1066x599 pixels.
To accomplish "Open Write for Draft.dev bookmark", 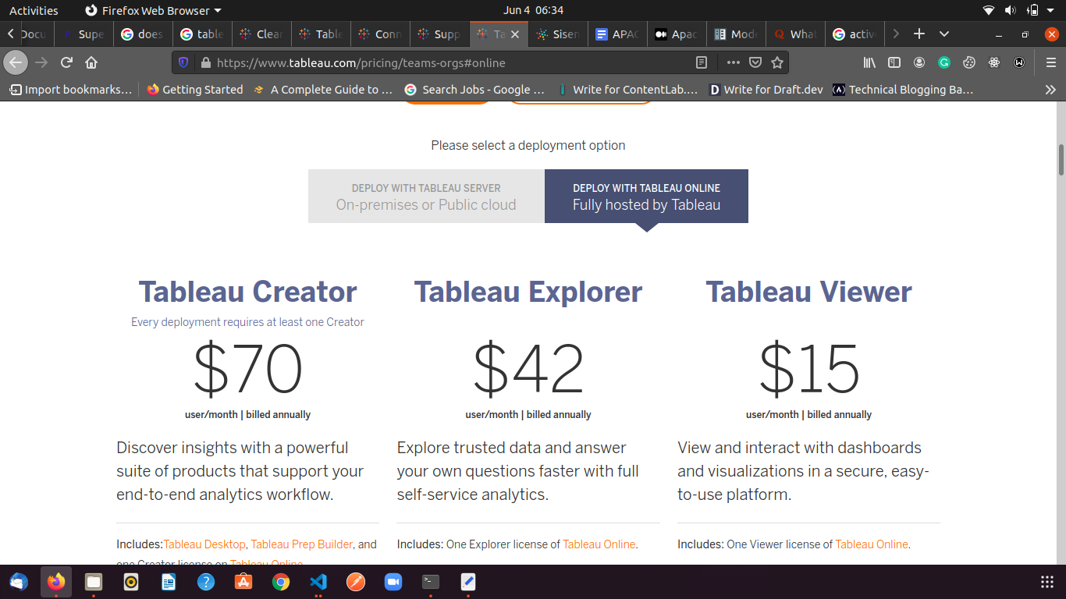I will coord(765,90).
